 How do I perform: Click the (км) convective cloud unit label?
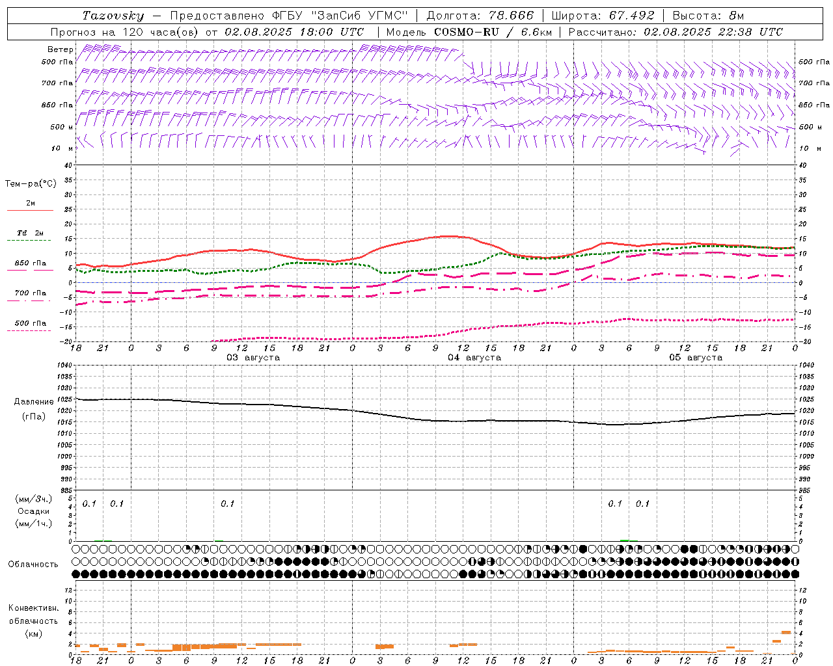coord(33,633)
